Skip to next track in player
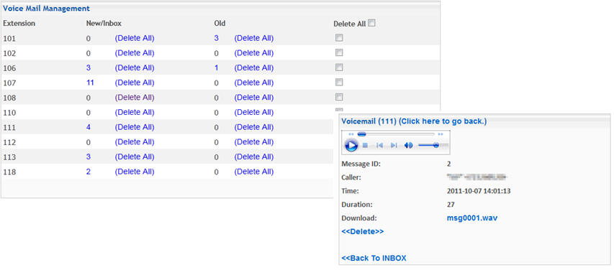 [394, 145]
